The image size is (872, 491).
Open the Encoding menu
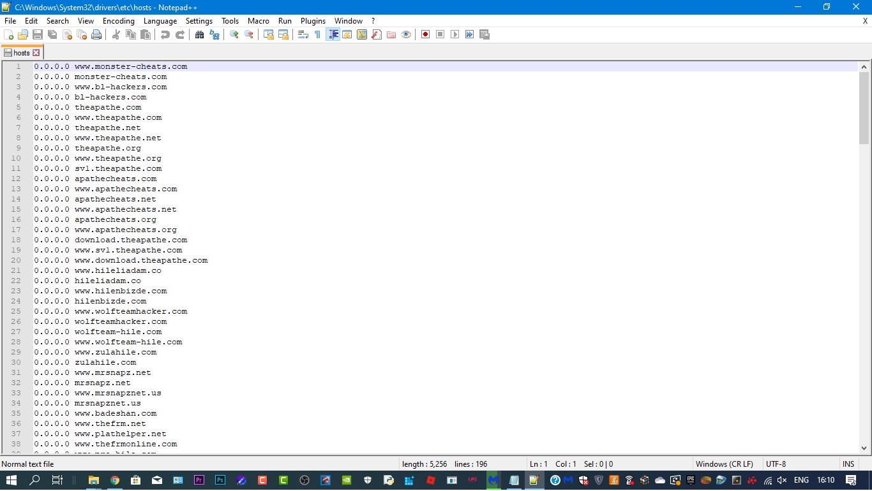point(119,21)
